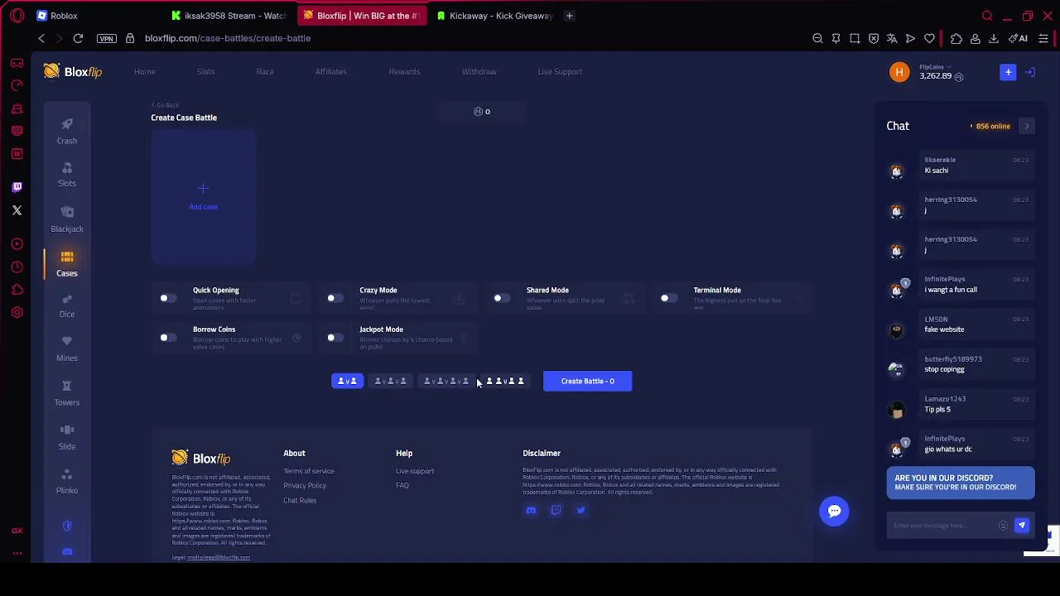1060x596 pixels.
Task: Click the Discord icon in the footer
Action: (x=531, y=510)
